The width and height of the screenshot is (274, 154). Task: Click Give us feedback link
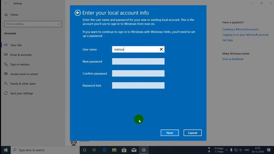click(232, 59)
